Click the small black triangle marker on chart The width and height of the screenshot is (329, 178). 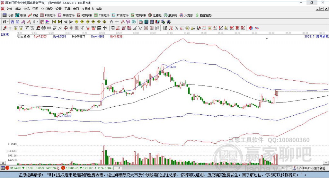tap(267, 39)
